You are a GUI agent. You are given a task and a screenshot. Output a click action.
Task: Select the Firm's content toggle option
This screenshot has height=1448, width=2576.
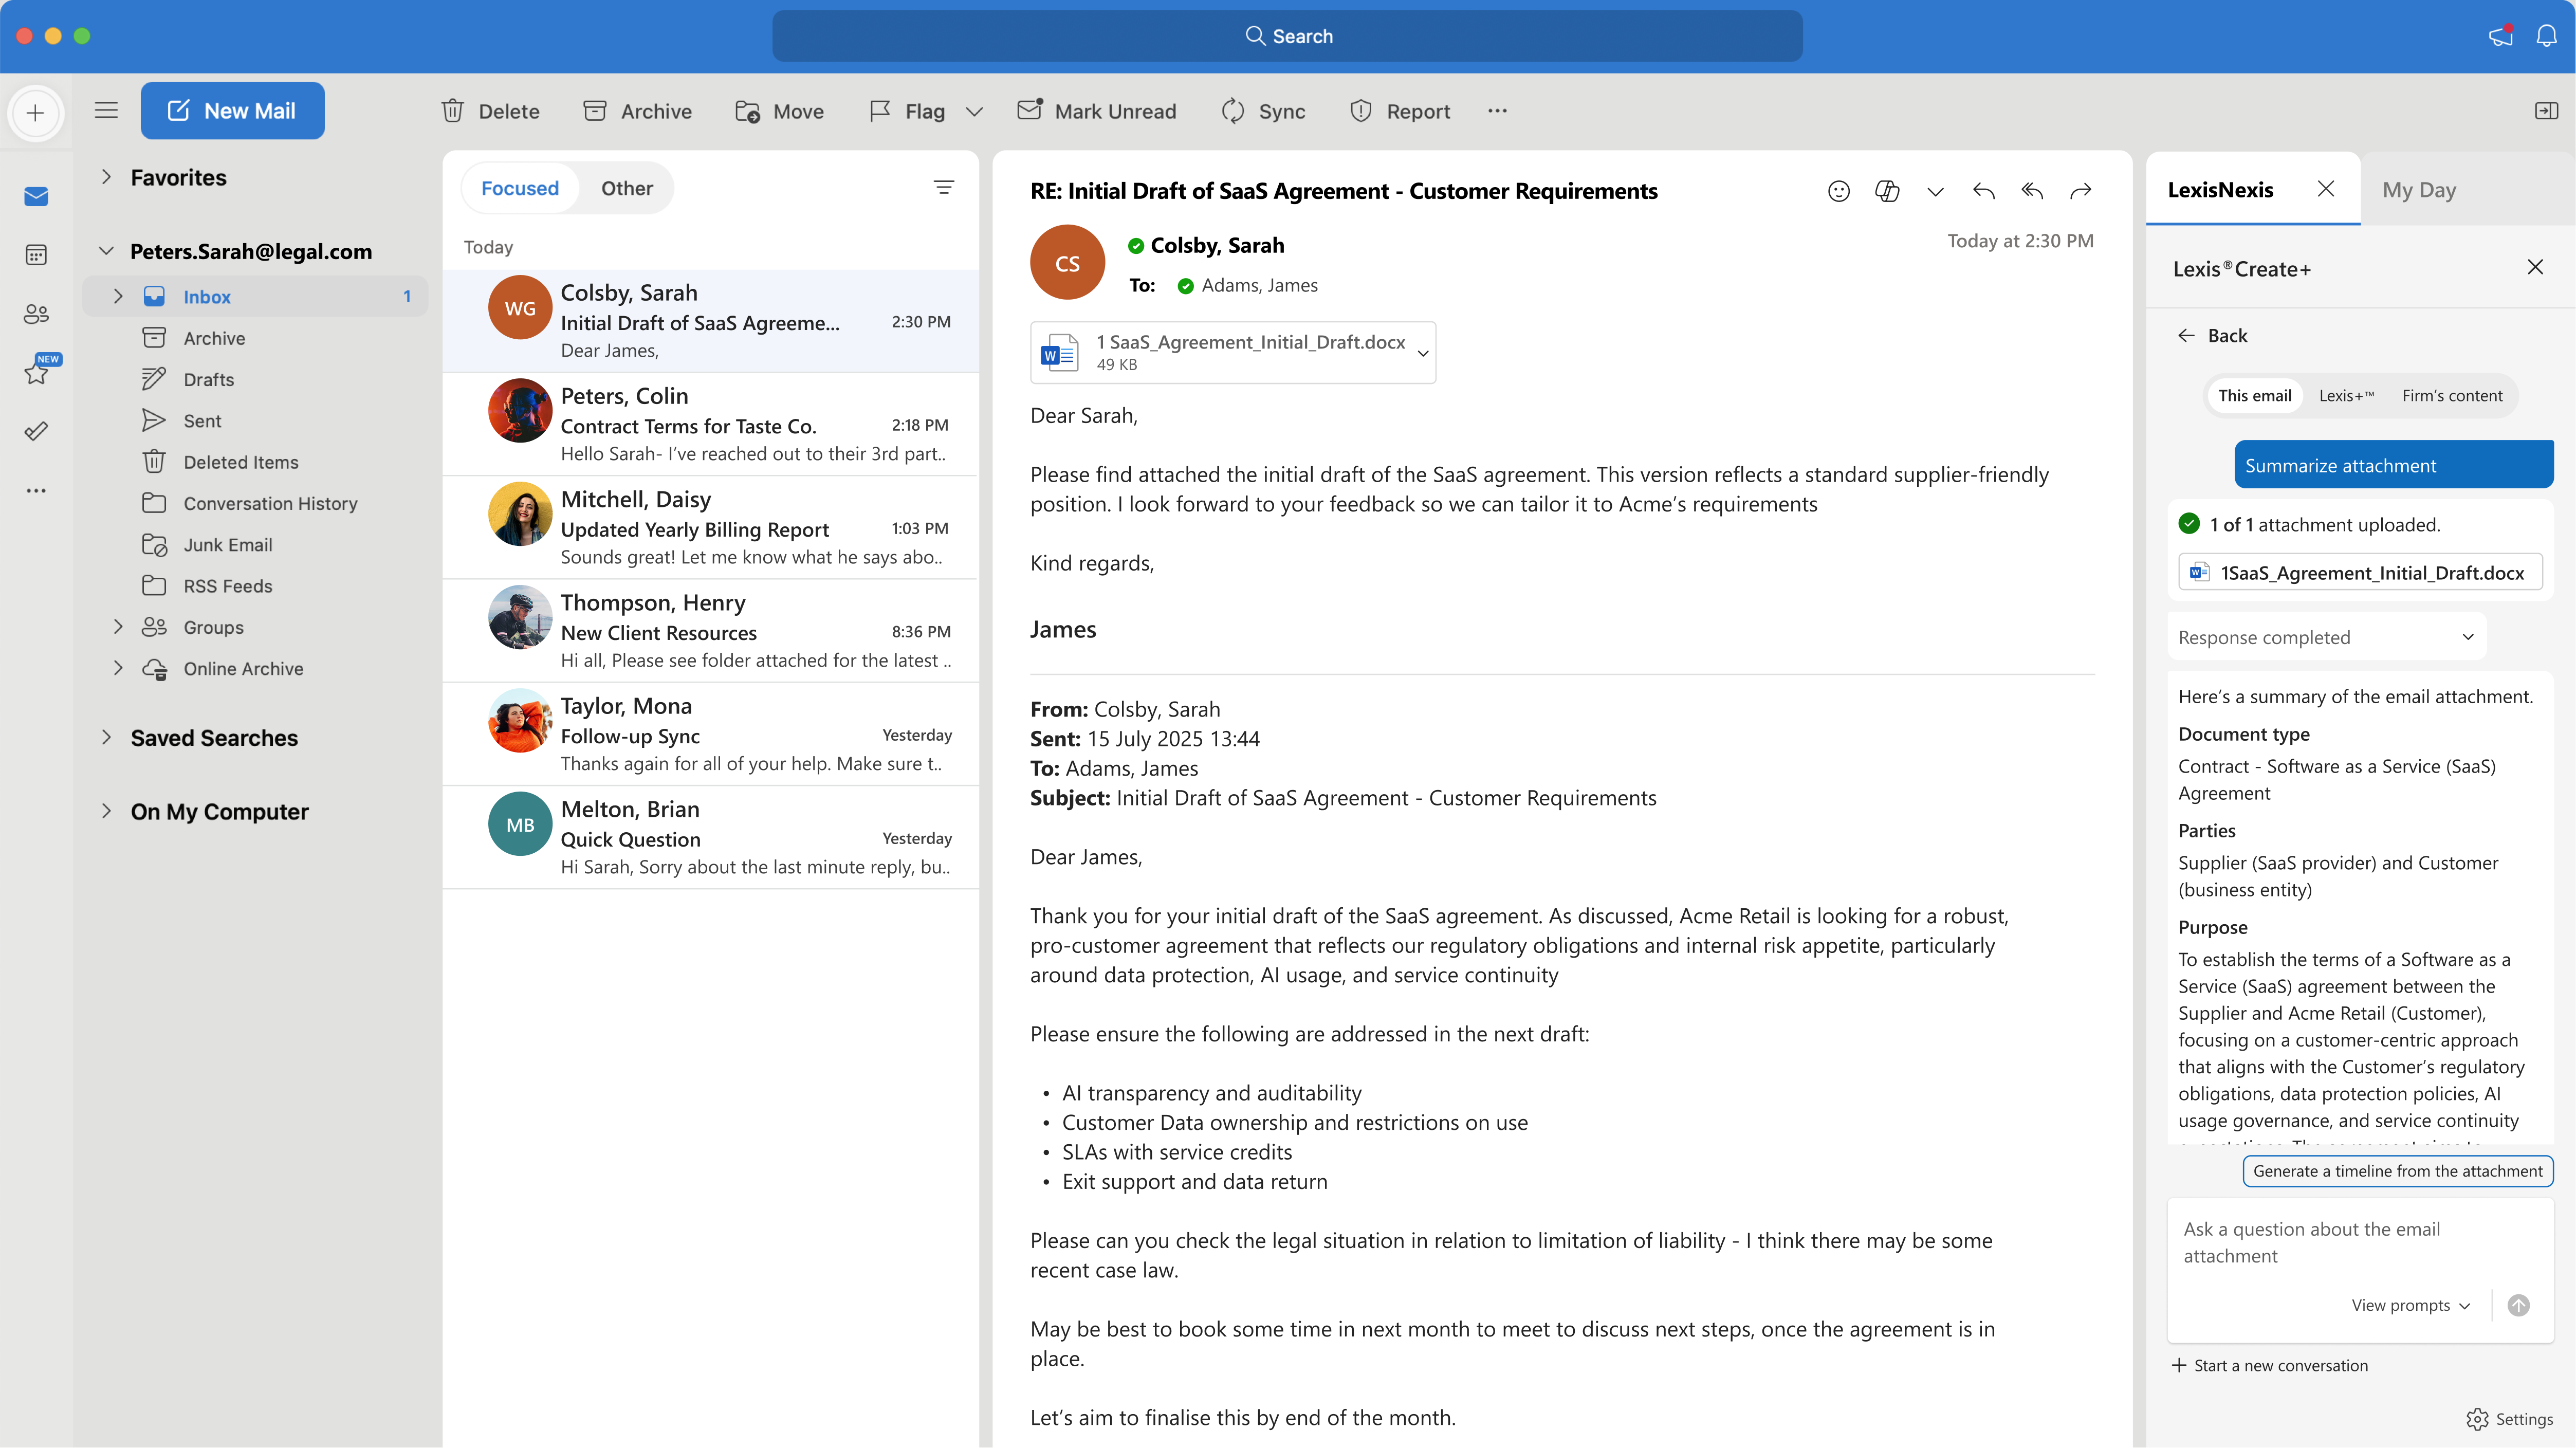(x=2452, y=396)
